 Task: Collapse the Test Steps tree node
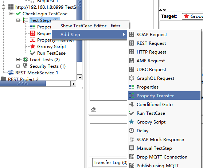(18, 20)
